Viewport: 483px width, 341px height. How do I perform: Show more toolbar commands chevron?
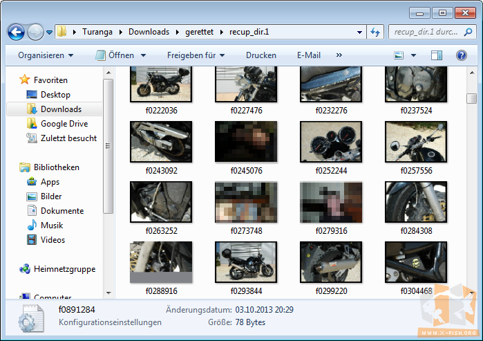[x=339, y=55]
